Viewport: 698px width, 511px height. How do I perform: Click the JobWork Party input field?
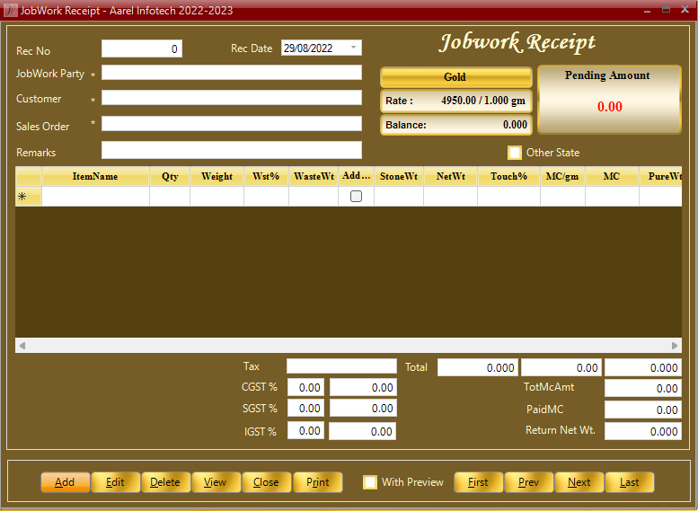232,73
